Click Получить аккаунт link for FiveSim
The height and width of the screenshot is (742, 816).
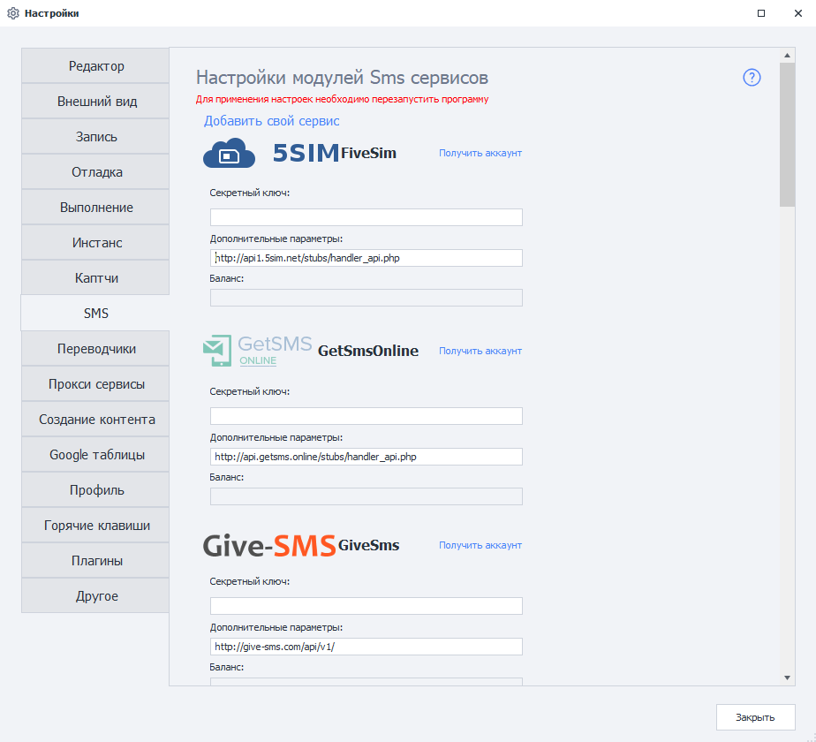tap(480, 153)
